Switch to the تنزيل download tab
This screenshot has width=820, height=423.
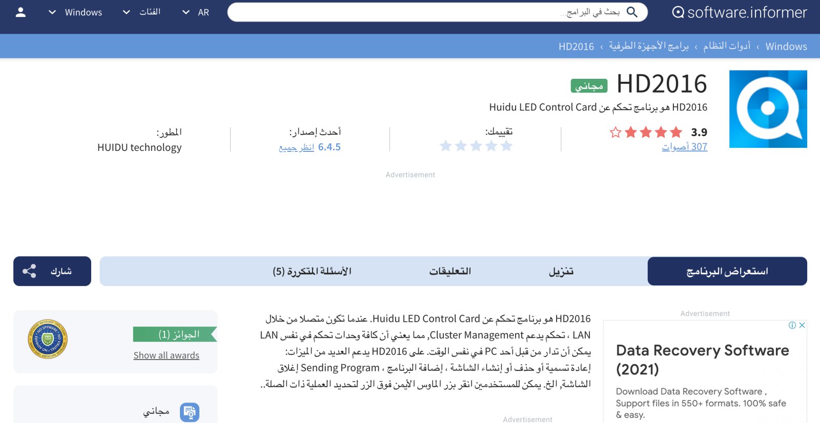[561, 271]
